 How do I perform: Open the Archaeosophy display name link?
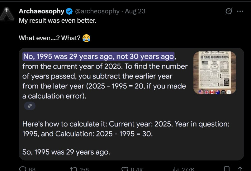41,12
